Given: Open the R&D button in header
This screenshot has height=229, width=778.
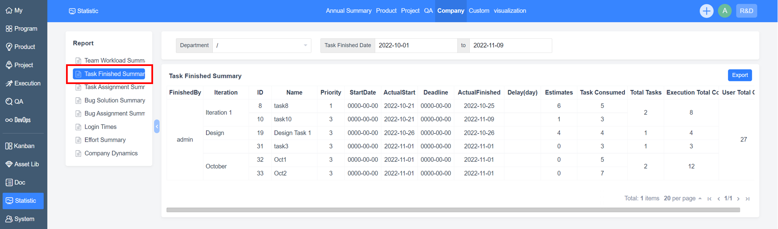Looking at the screenshot, I should click(746, 11).
